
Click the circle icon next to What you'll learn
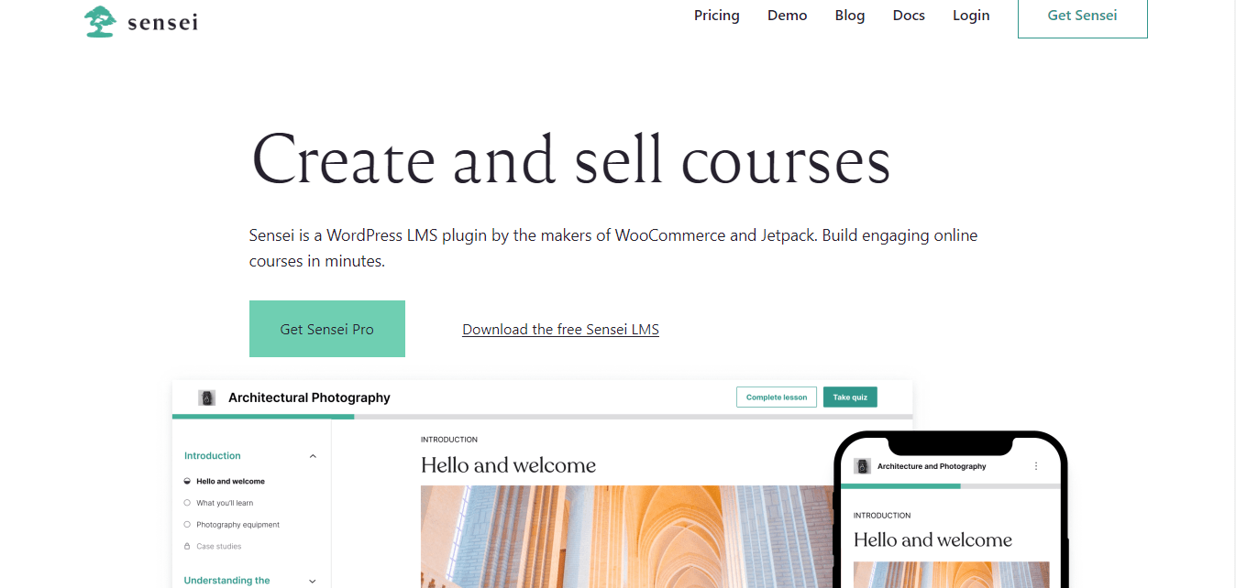coord(187,502)
